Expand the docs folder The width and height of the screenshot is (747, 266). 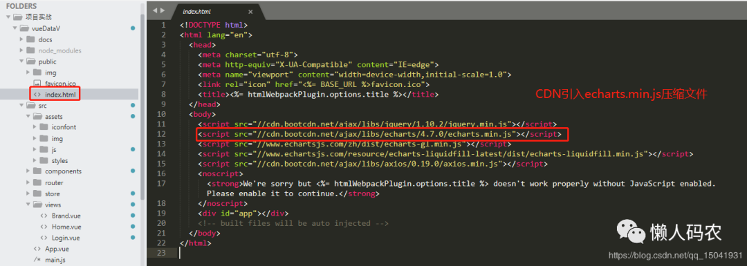click(x=21, y=39)
